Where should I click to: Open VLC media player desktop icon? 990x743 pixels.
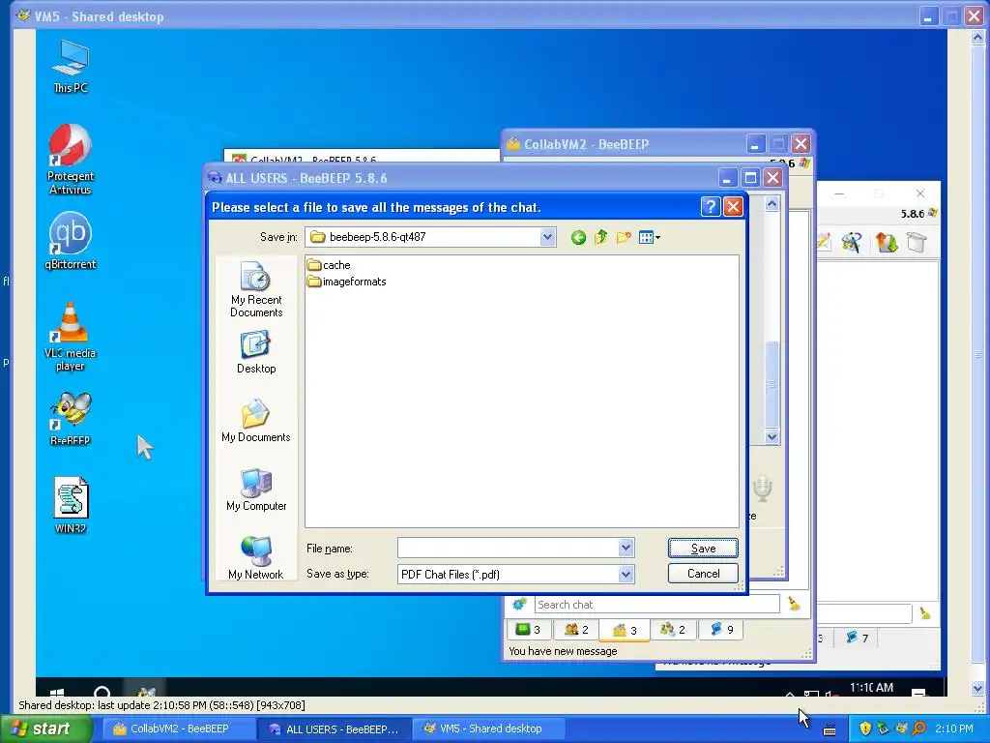tap(70, 337)
